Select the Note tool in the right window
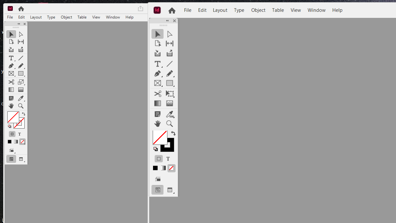Screen dimensions: 396x223 [158, 114]
